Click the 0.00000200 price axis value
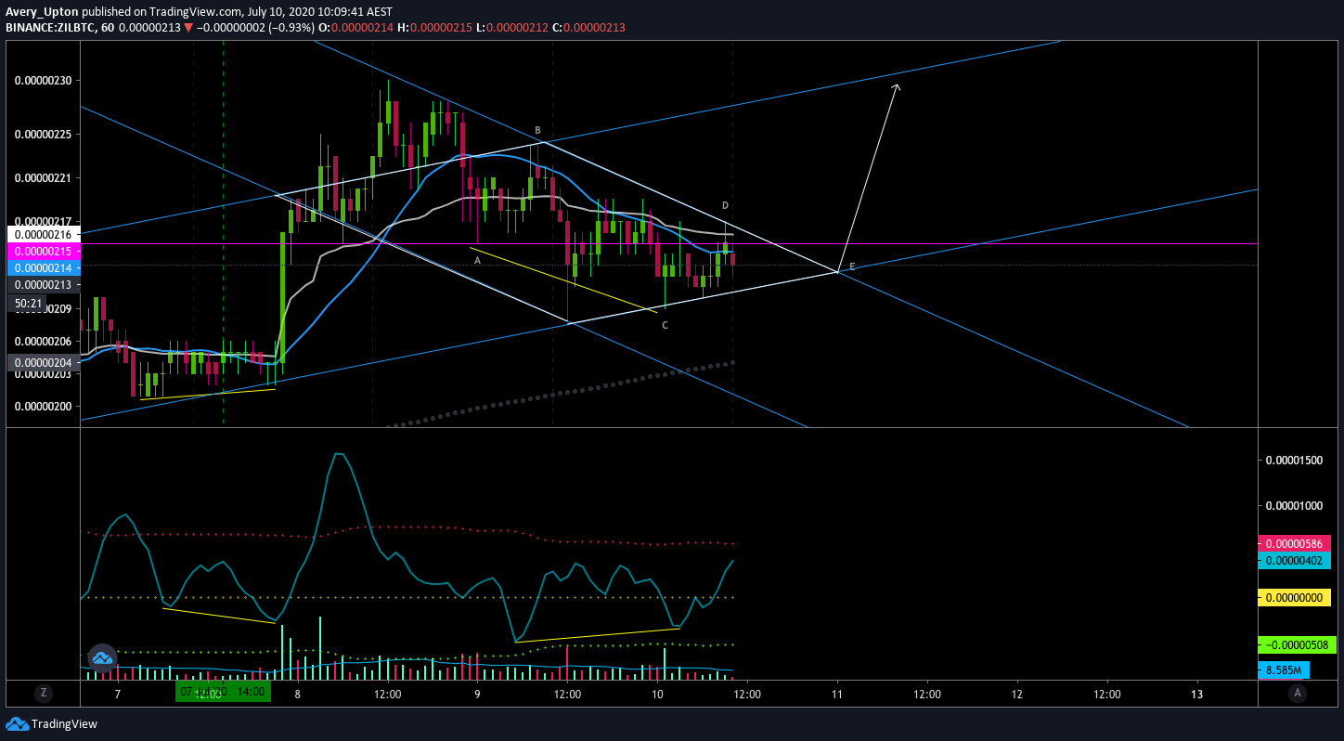The width and height of the screenshot is (1344, 741). (43, 407)
